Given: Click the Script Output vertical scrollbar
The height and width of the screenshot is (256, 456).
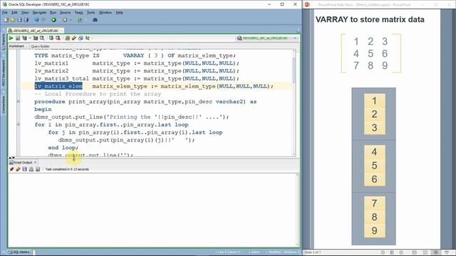Looking at the screenshot, I should [x=298, y=210].
